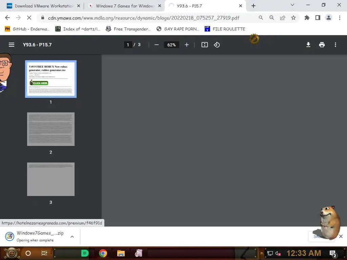Image resolution: width=347 pixels, height=260 pixels.
Task: Open GitHub - Enderma... bookmark
Action: pos(27,29)
